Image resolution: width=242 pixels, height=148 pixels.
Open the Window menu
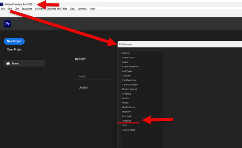[x=82, y=9]
